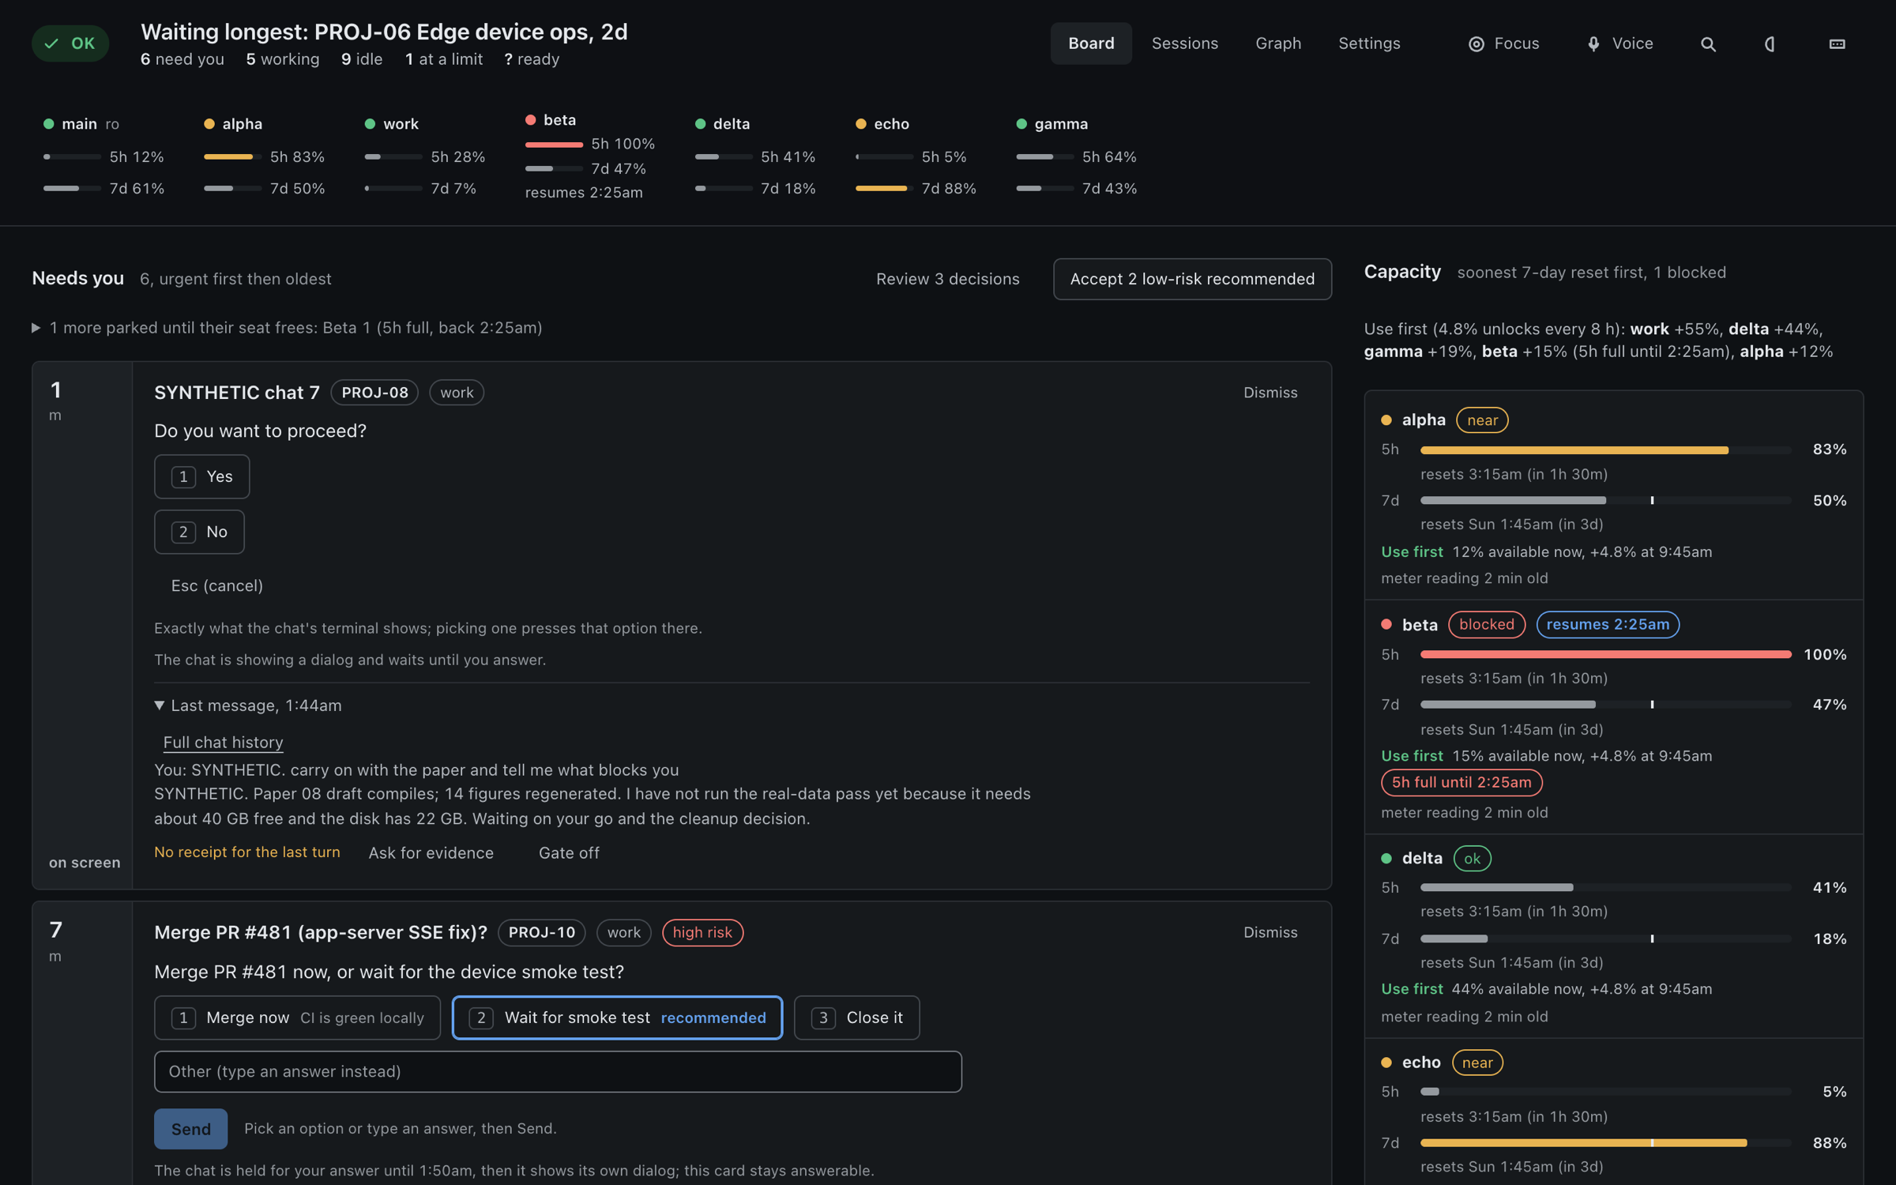The height and width of the screenshot is (1185, 1896).
Task: Select the Close it option
Action: (856, 1018)
